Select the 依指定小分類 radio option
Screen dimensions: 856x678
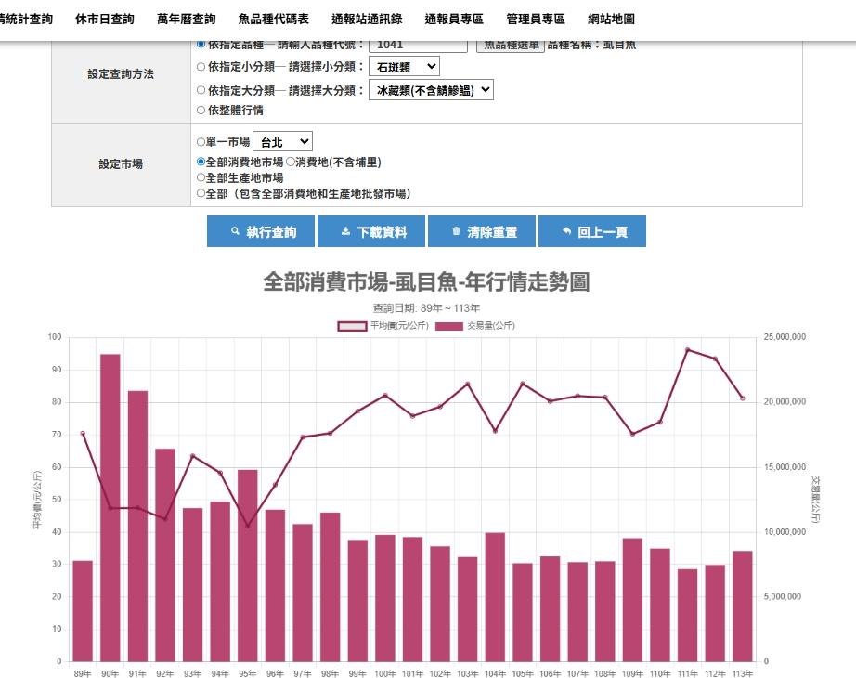[x=201, y=67]
